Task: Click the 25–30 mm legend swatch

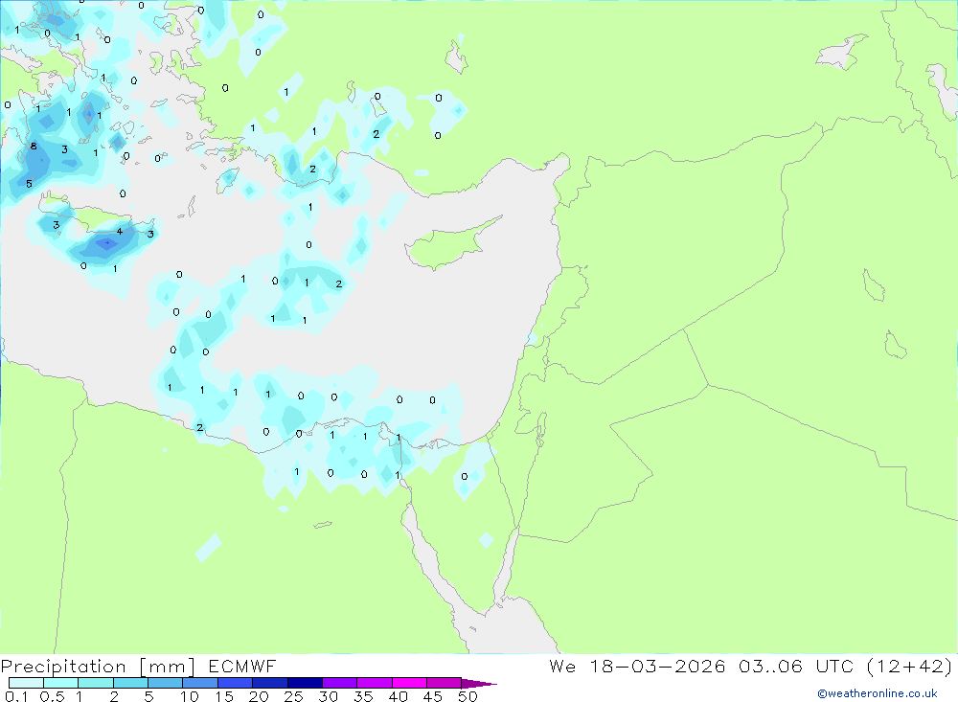Action: click(305, 683)
